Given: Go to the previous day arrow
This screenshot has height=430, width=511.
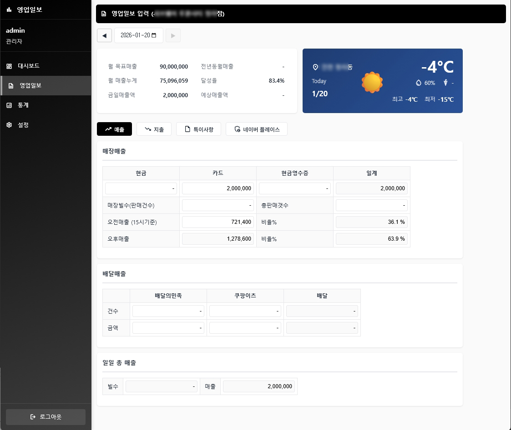Looking at the screenshot, I should pyautogui.click(x=104, y=35).
